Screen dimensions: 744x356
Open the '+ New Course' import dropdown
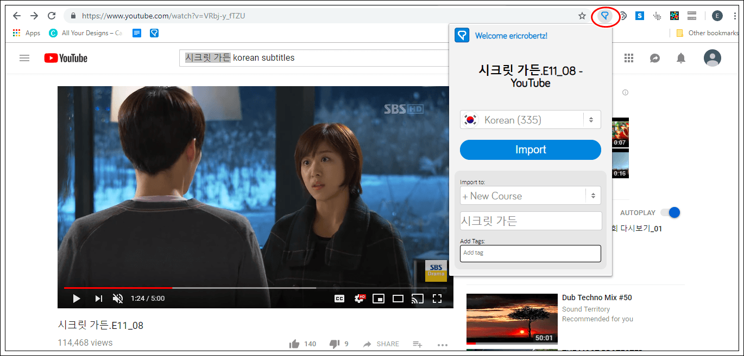tap(530, 196)
